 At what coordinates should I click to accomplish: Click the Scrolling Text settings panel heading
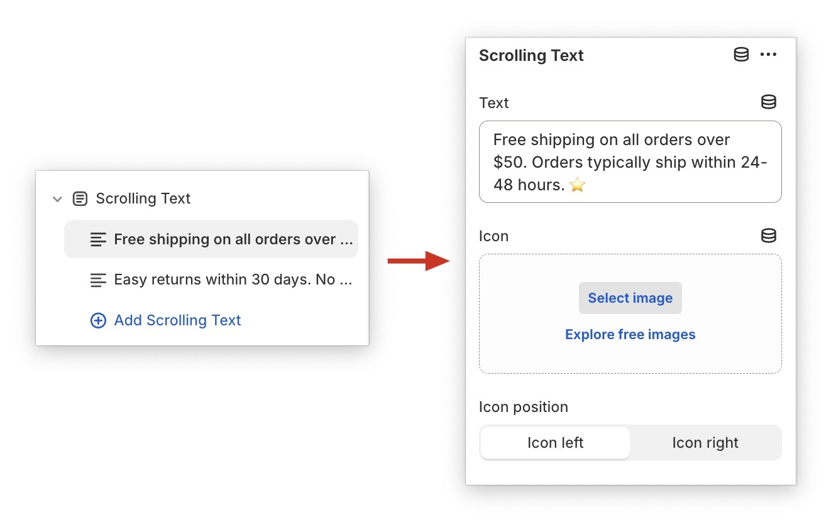[x=531, y=55]
